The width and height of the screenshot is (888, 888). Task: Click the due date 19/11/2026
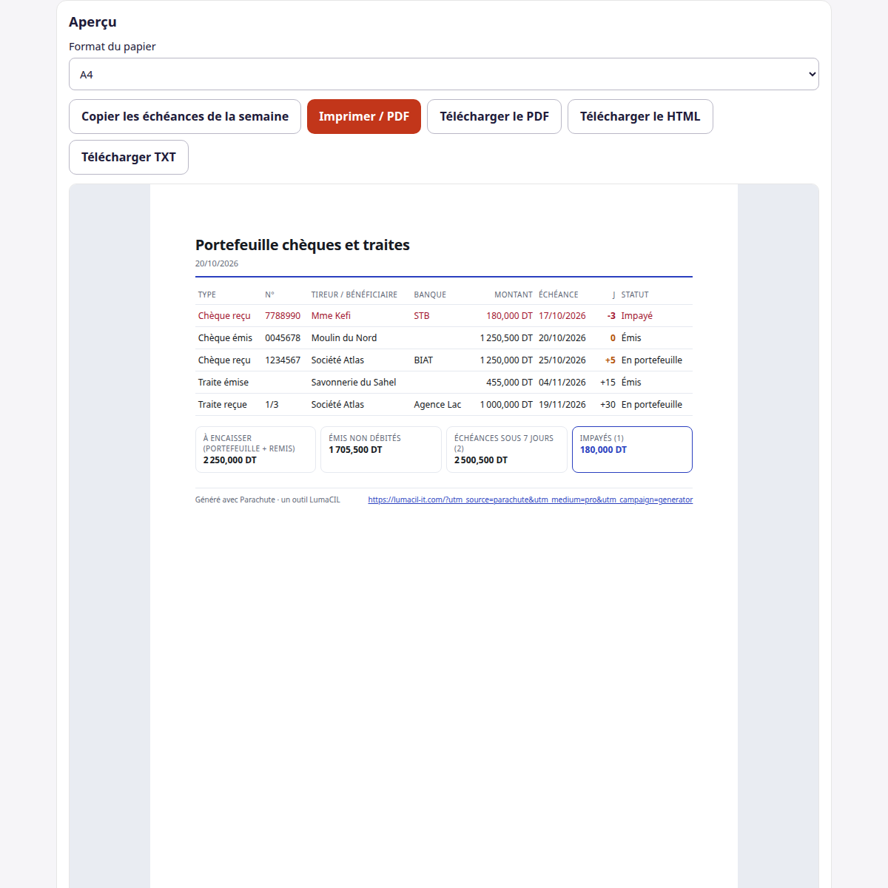click(562, 405)
